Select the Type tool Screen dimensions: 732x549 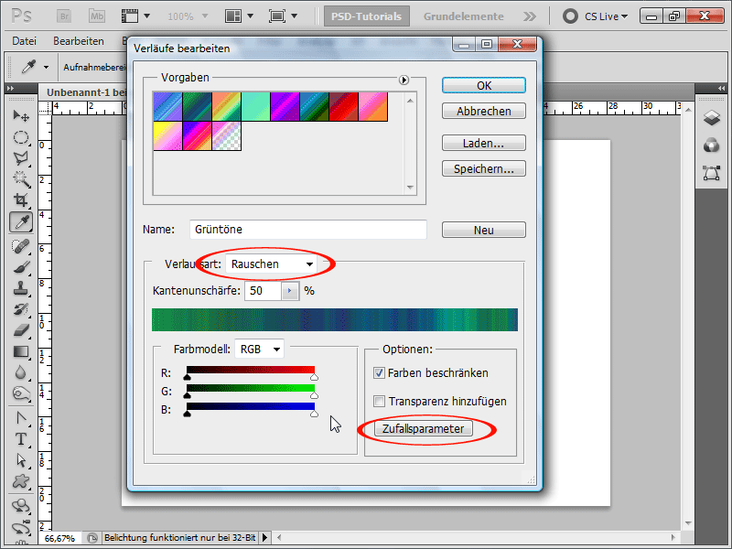point(21,439)
